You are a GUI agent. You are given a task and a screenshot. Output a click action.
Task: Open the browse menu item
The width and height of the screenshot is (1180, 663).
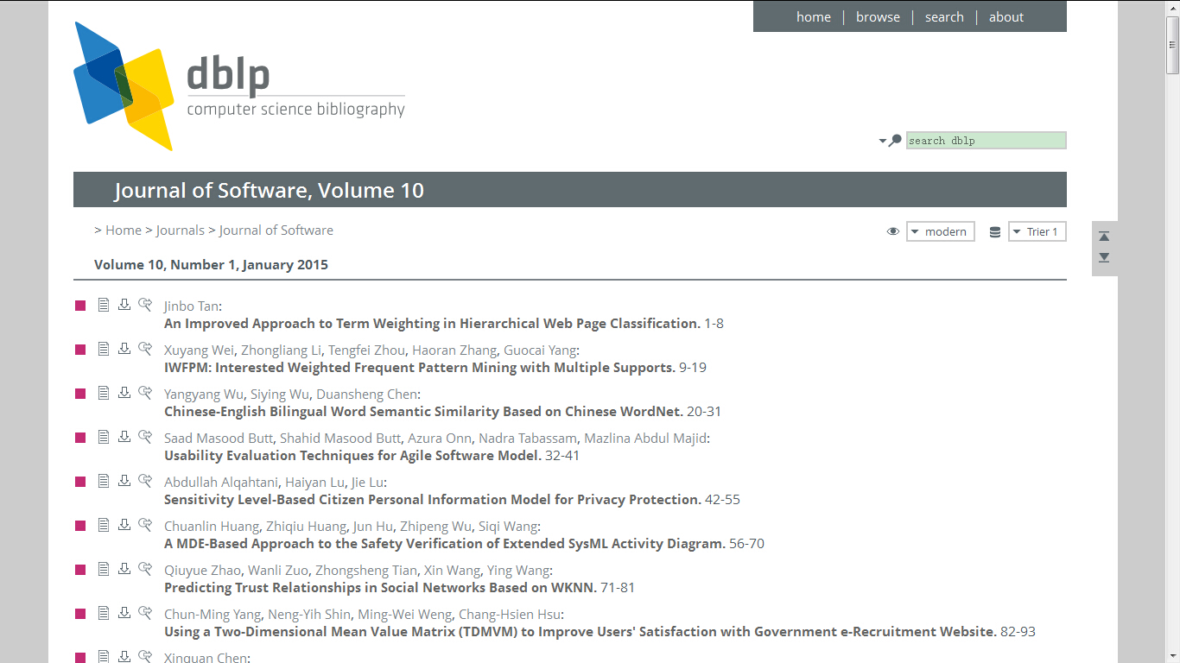coord(878,17)
